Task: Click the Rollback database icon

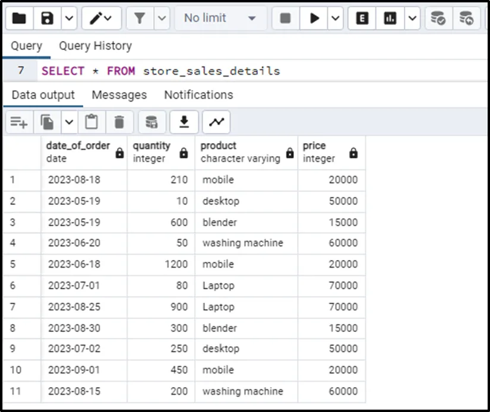Action: pyautogui.click(x=467, y=18)
